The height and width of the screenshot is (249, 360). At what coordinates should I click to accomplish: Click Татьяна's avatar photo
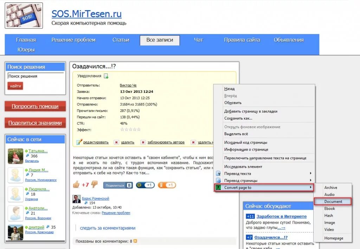[x=15, y=156]
